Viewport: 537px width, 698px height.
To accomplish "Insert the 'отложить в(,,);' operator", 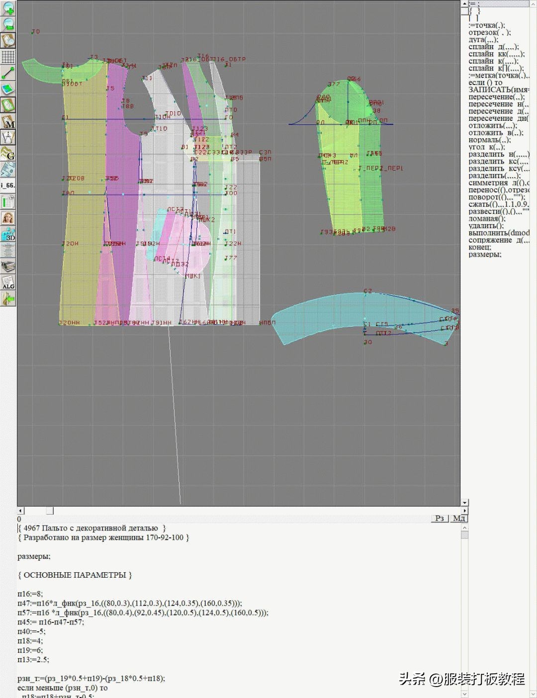I will click(496, 133).
